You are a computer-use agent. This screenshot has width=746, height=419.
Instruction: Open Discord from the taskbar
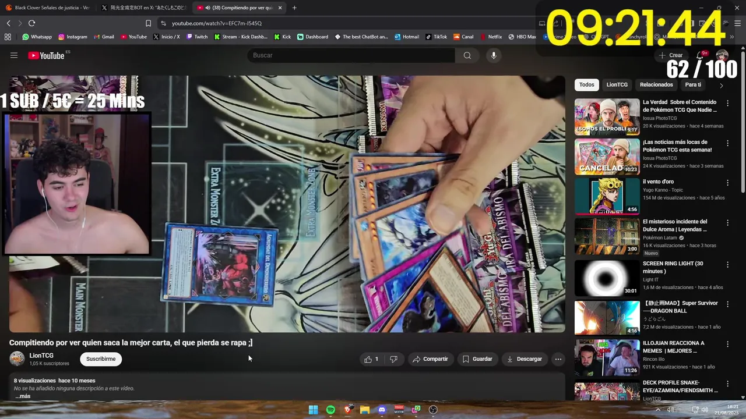click(x=382, y=410)
